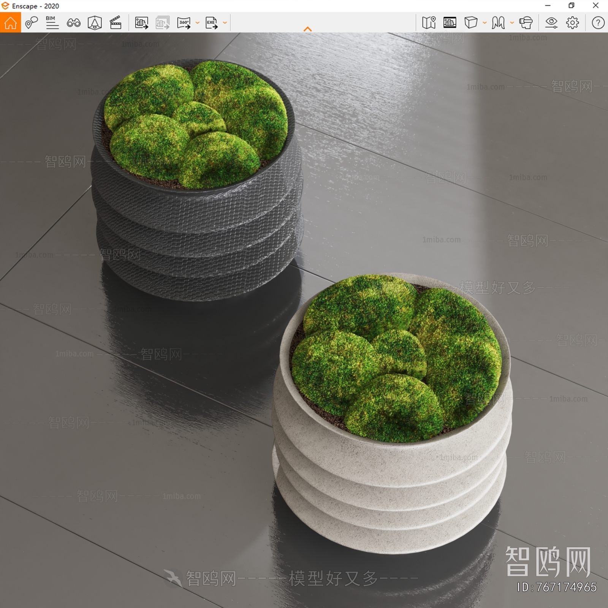Expand the navigation mode dropdown arrow
The height and width of the screenshot is (608, 608).
[x=512, y=23]
